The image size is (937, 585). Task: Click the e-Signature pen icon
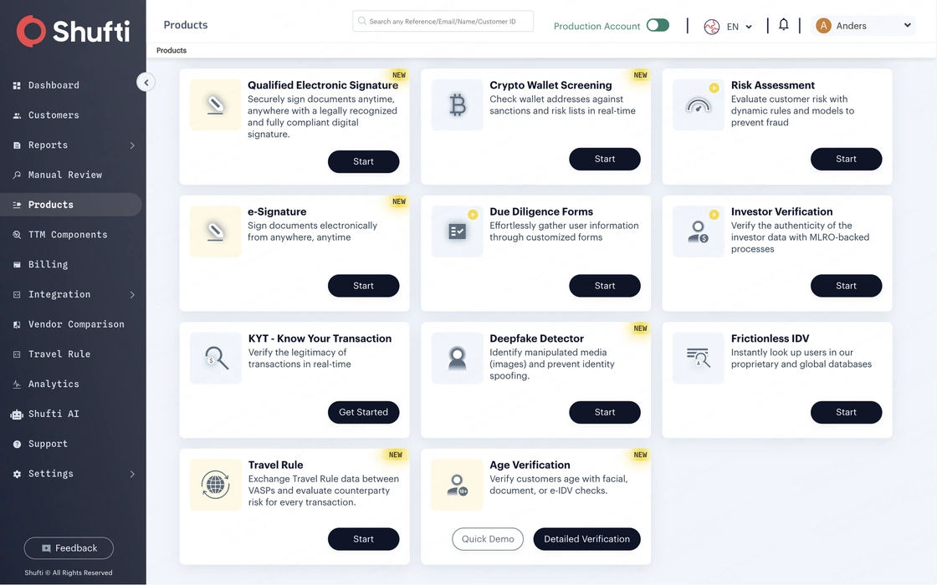[216, 231]
